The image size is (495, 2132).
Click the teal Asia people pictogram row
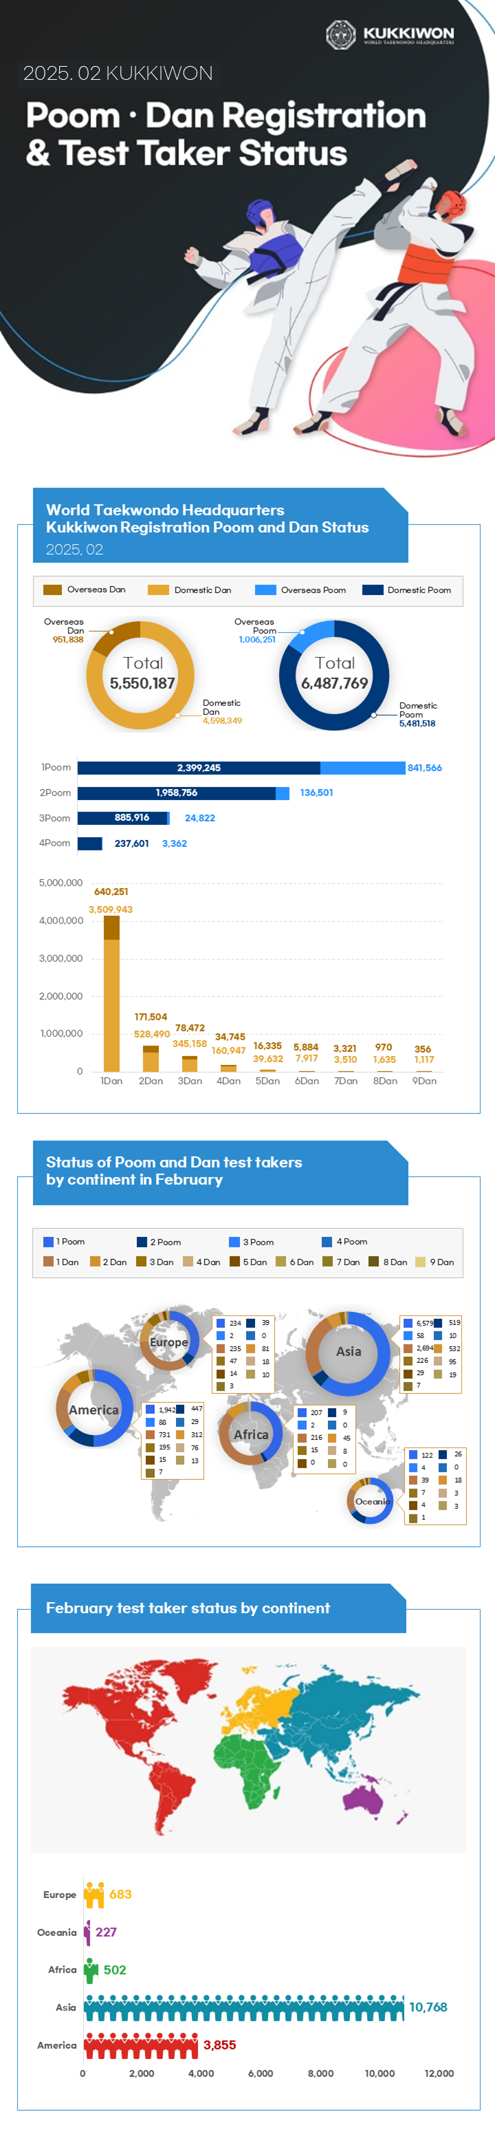pos(243,2008)
